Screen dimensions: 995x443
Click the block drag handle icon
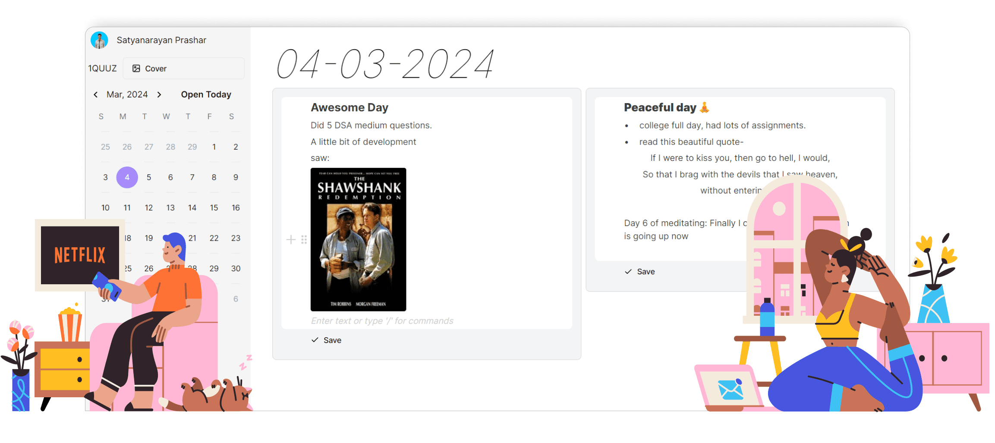point(304,240)
